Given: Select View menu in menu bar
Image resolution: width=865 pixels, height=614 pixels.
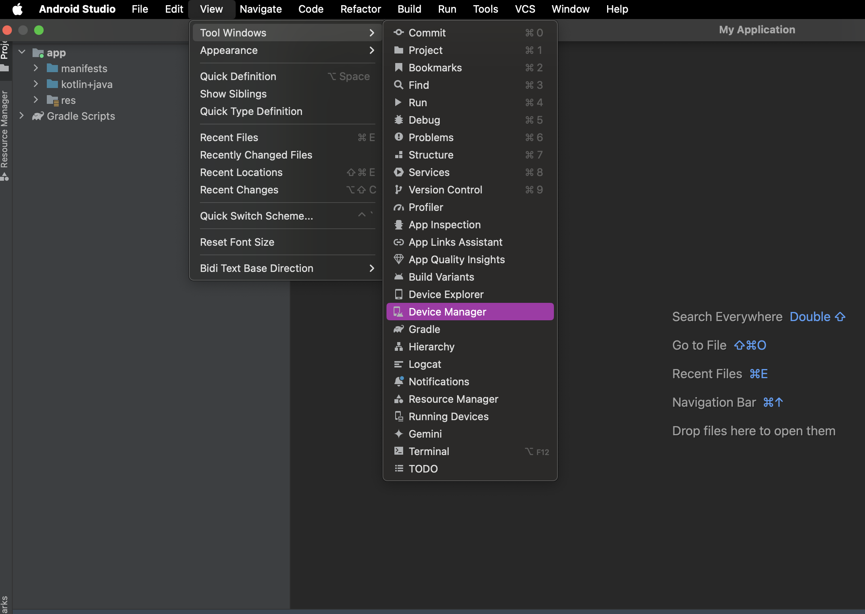Looking at the screenshot, I should pos(211,9).
